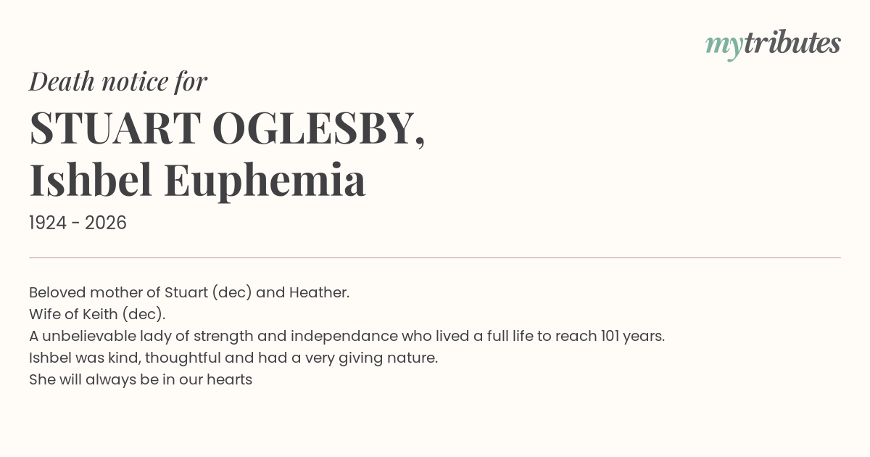Click Euphemia in the large bold name
The width and height of the screenshot is (870, 457).
click(x=265, y=180)
